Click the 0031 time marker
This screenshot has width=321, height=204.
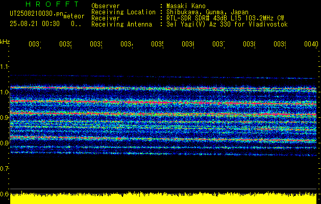[35, 44]
